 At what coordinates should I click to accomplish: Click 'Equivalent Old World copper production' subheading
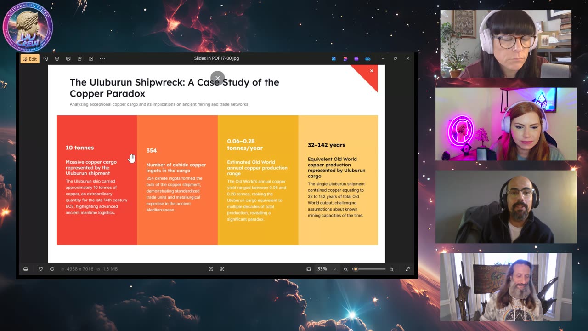click(x=337, y=167)
